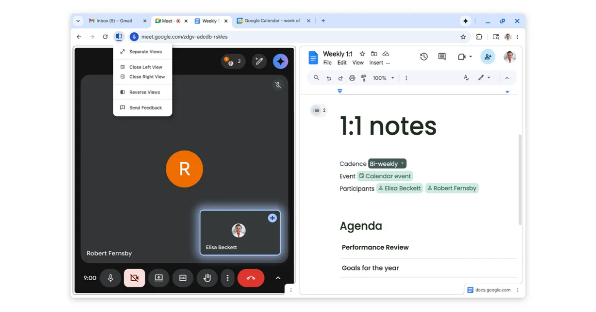596x312 pixels.
Task: Open the print dialog in Docs
Action: (352, 78)
